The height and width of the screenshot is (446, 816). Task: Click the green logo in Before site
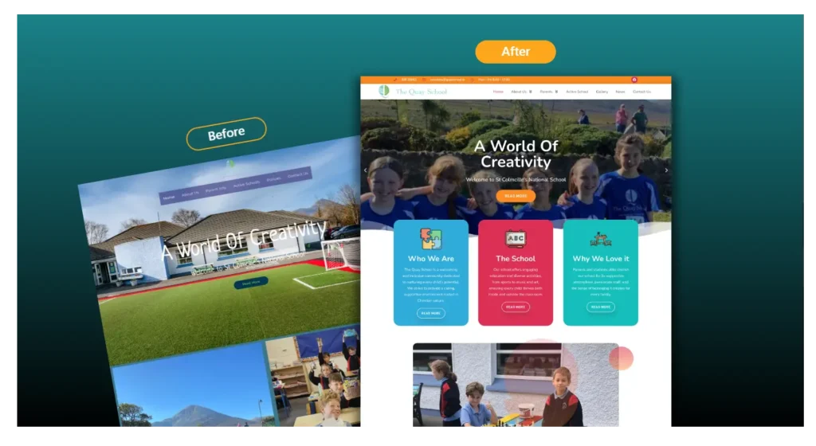230,163
